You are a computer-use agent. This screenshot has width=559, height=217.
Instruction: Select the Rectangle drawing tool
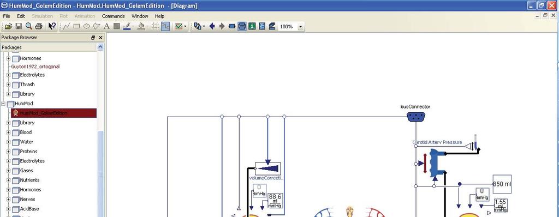pos(76,26)
